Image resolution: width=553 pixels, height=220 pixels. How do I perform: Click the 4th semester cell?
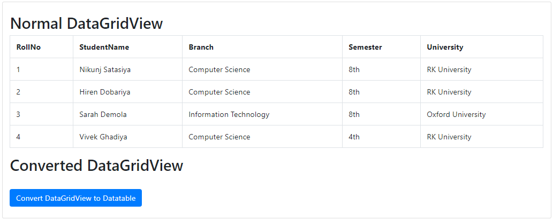(354, 137)
